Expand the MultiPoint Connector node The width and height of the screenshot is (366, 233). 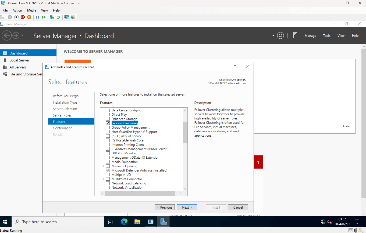point(103,179)
